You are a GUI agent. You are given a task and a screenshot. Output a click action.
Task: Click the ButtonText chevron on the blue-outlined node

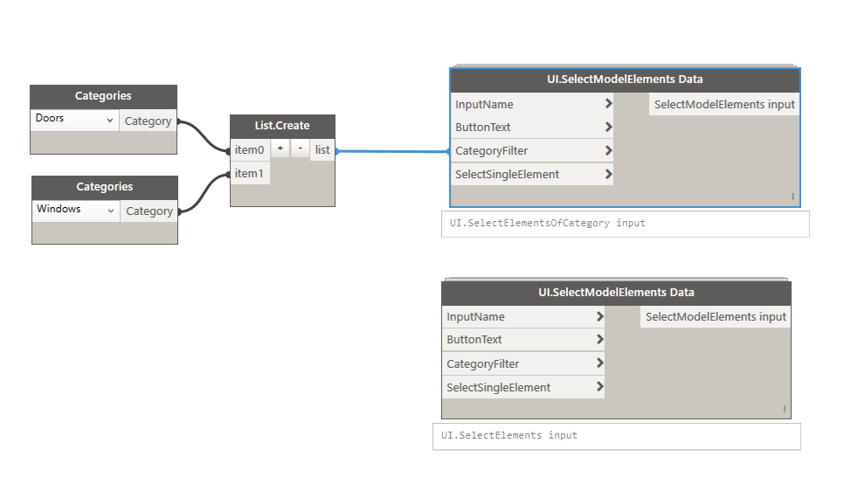(x=608, y=128)
